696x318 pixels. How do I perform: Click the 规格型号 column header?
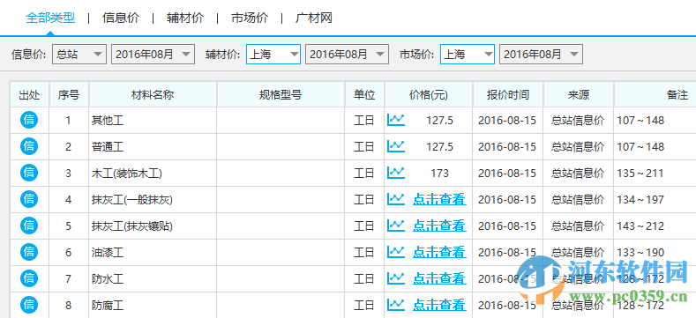click(281, 94)
